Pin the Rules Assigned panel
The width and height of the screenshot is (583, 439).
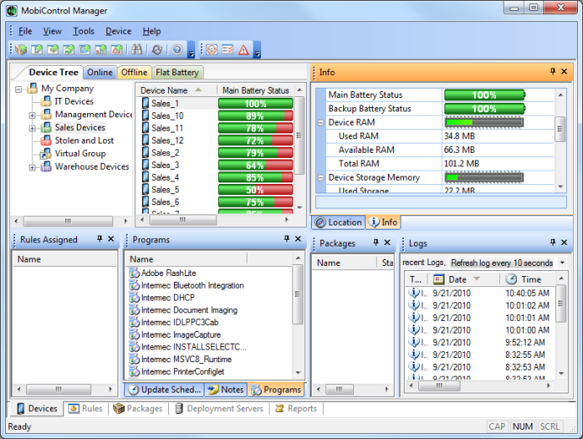click(100, 239)
